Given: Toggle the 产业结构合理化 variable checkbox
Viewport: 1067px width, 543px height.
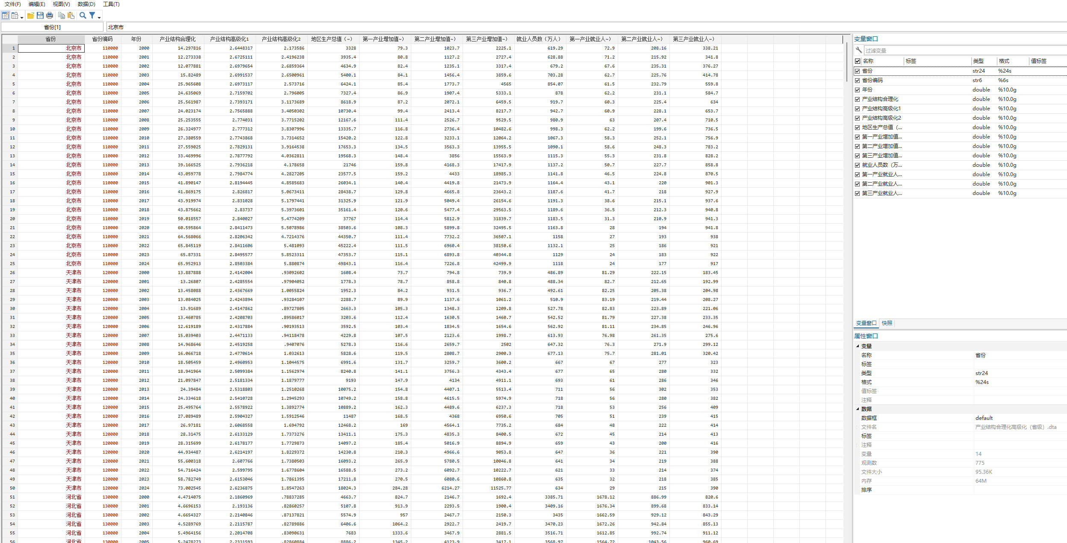Looking at the screenshot, I should [858, 99].
